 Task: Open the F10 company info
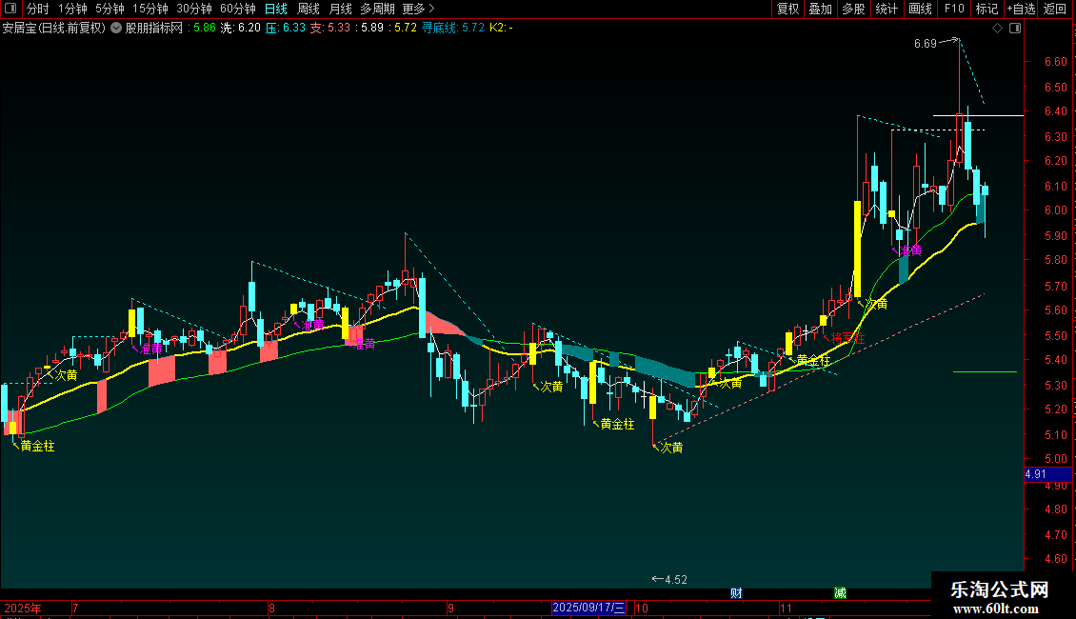[954, 9]
